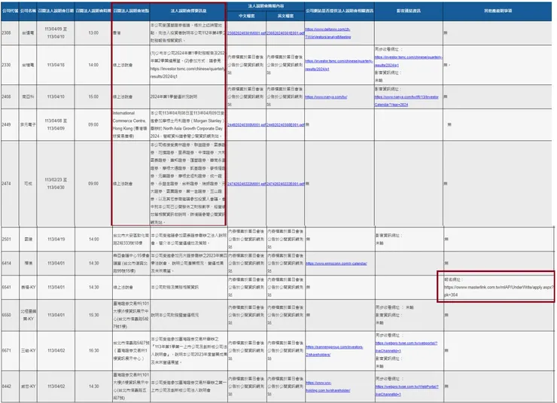Open Chinese PDF file link in row 2449
The image size is (557, 403).
pyautogui.click(x=247, y=125)
